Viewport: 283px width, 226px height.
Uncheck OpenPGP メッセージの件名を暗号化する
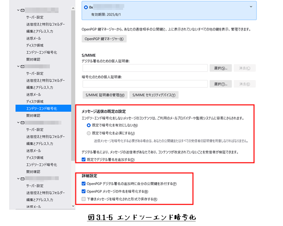(x=83, y=191)
